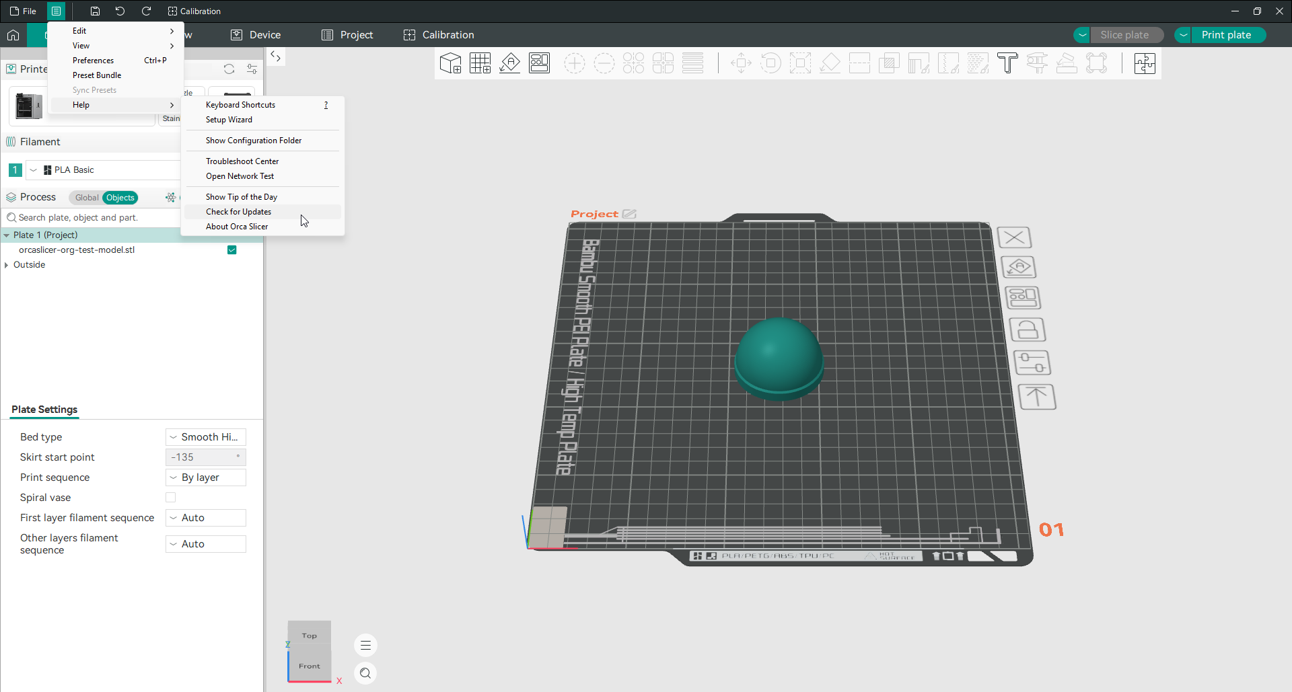1292x692 pixels.
Task: Open the Assembly view puzzle icon
Action: (x=1145, y=63)
